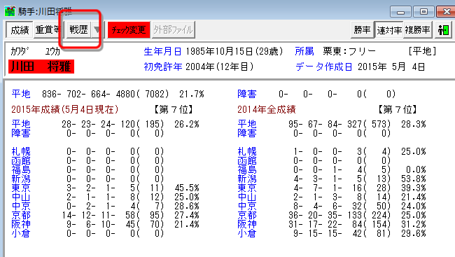Screen dimensions: 455x257
Task: Open 2015 新潟 results
Action: (21, 179)
